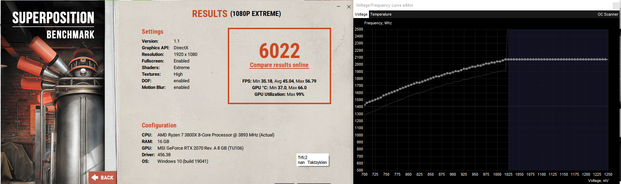Click the Configuration heading
The image size is (621, 184).
159,125
